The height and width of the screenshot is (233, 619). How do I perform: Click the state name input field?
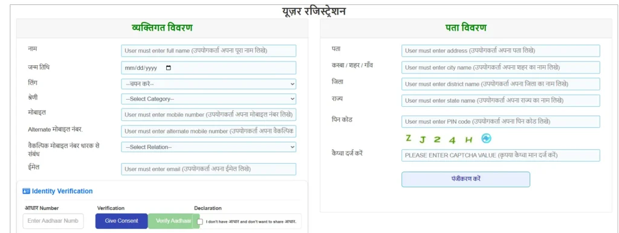tap(501, 101)
